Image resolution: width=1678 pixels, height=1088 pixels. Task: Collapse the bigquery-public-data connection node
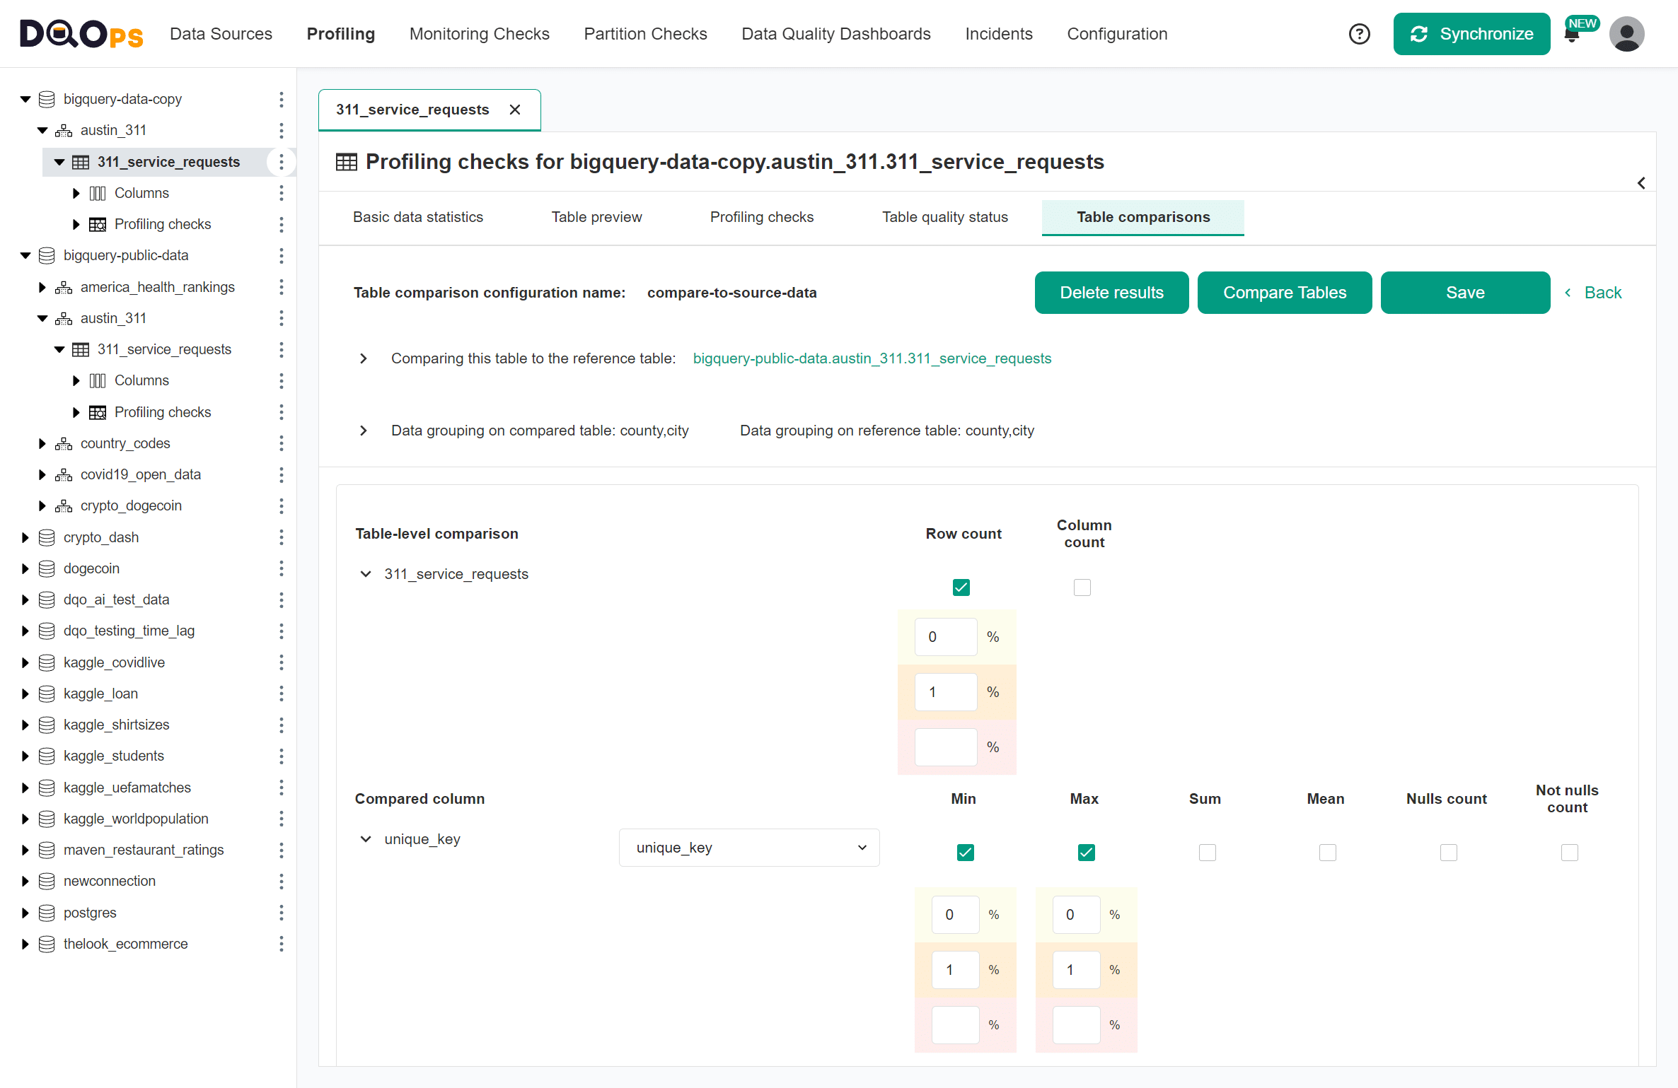pyautogui.click(x=25, y=255)
